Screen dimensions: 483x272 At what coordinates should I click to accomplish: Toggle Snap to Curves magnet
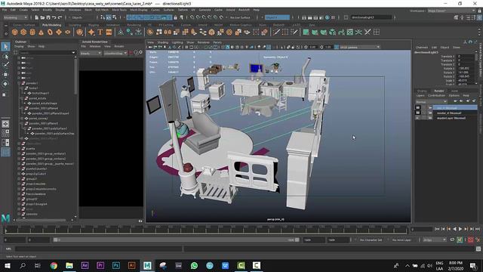198,17
